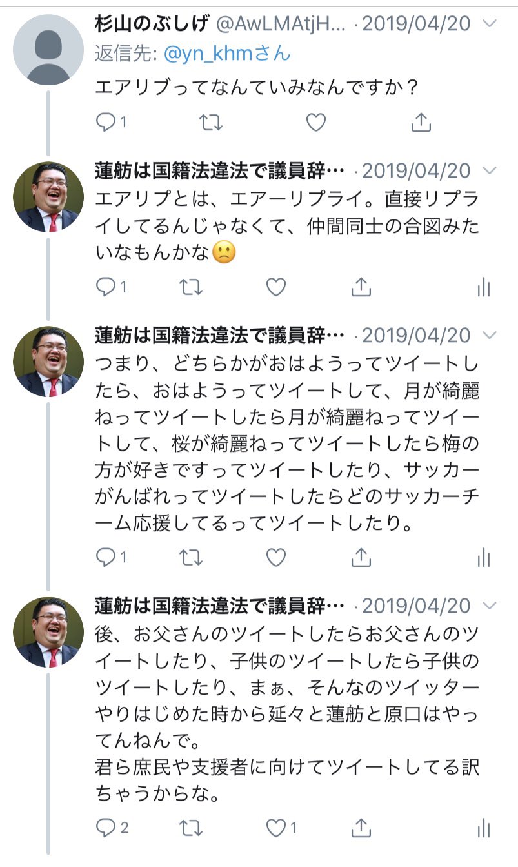View analytics for the エアーリプライ tweet
The image size is (518, 867).
(484, 287)
